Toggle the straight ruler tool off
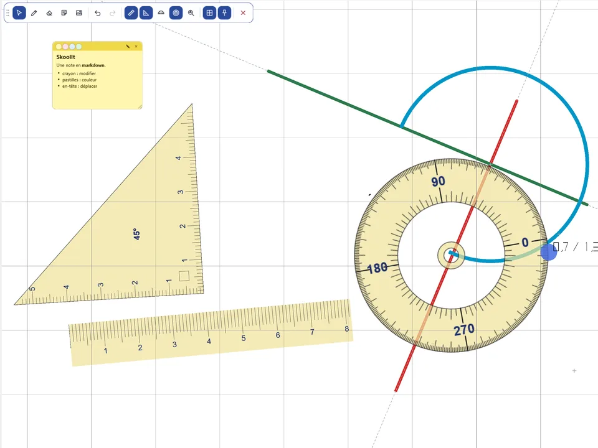Image resolution: width=598 pixels, height=448 pixels. tap(131, 13)
